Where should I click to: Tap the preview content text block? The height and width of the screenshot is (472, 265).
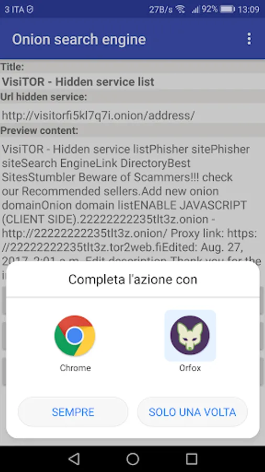(132, 205)
